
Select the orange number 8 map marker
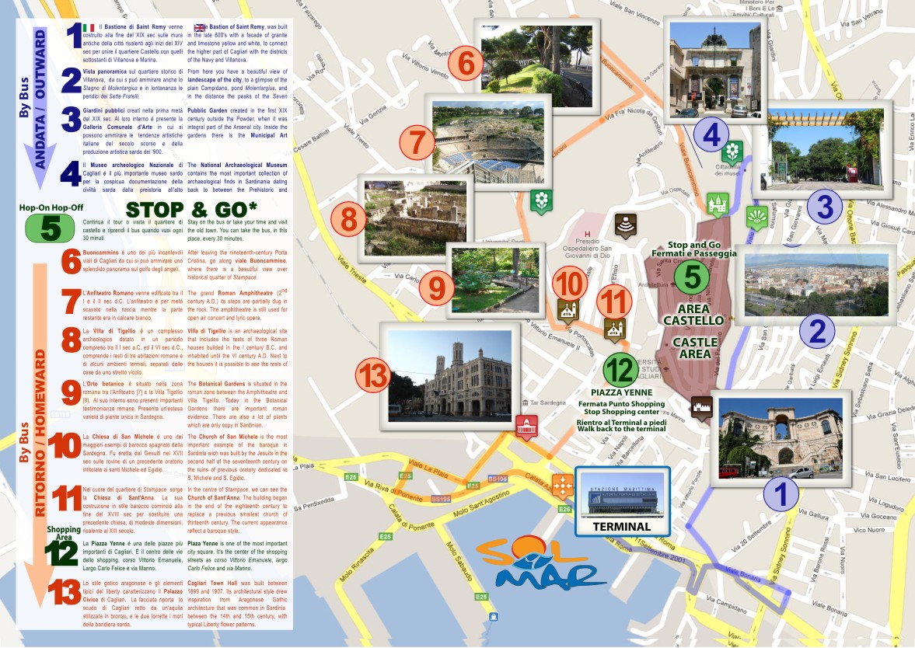click(x=349, y=219)
